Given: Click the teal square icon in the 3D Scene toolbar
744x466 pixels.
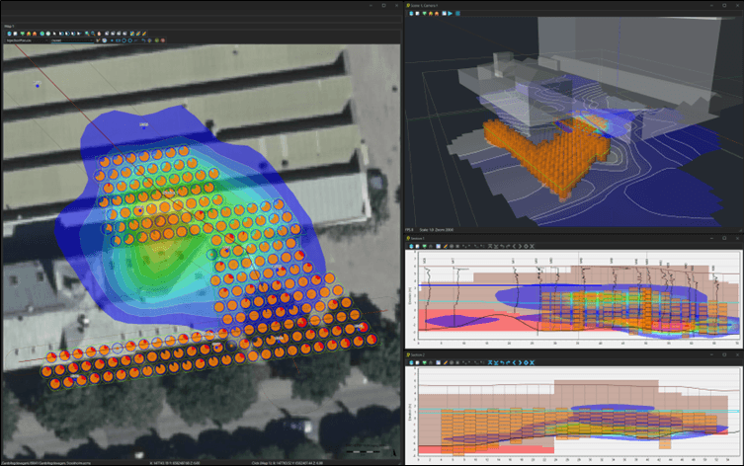Looking at the screenshot, I should pyautogui.click(x=457, y=13).
